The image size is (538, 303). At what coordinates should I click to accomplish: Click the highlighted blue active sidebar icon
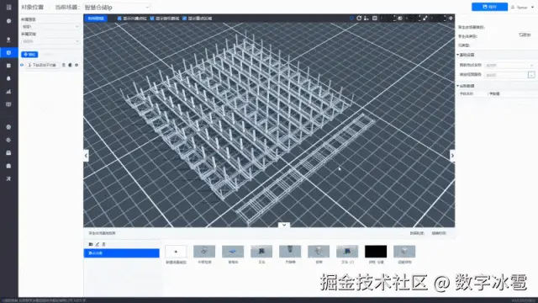point(9,52)
